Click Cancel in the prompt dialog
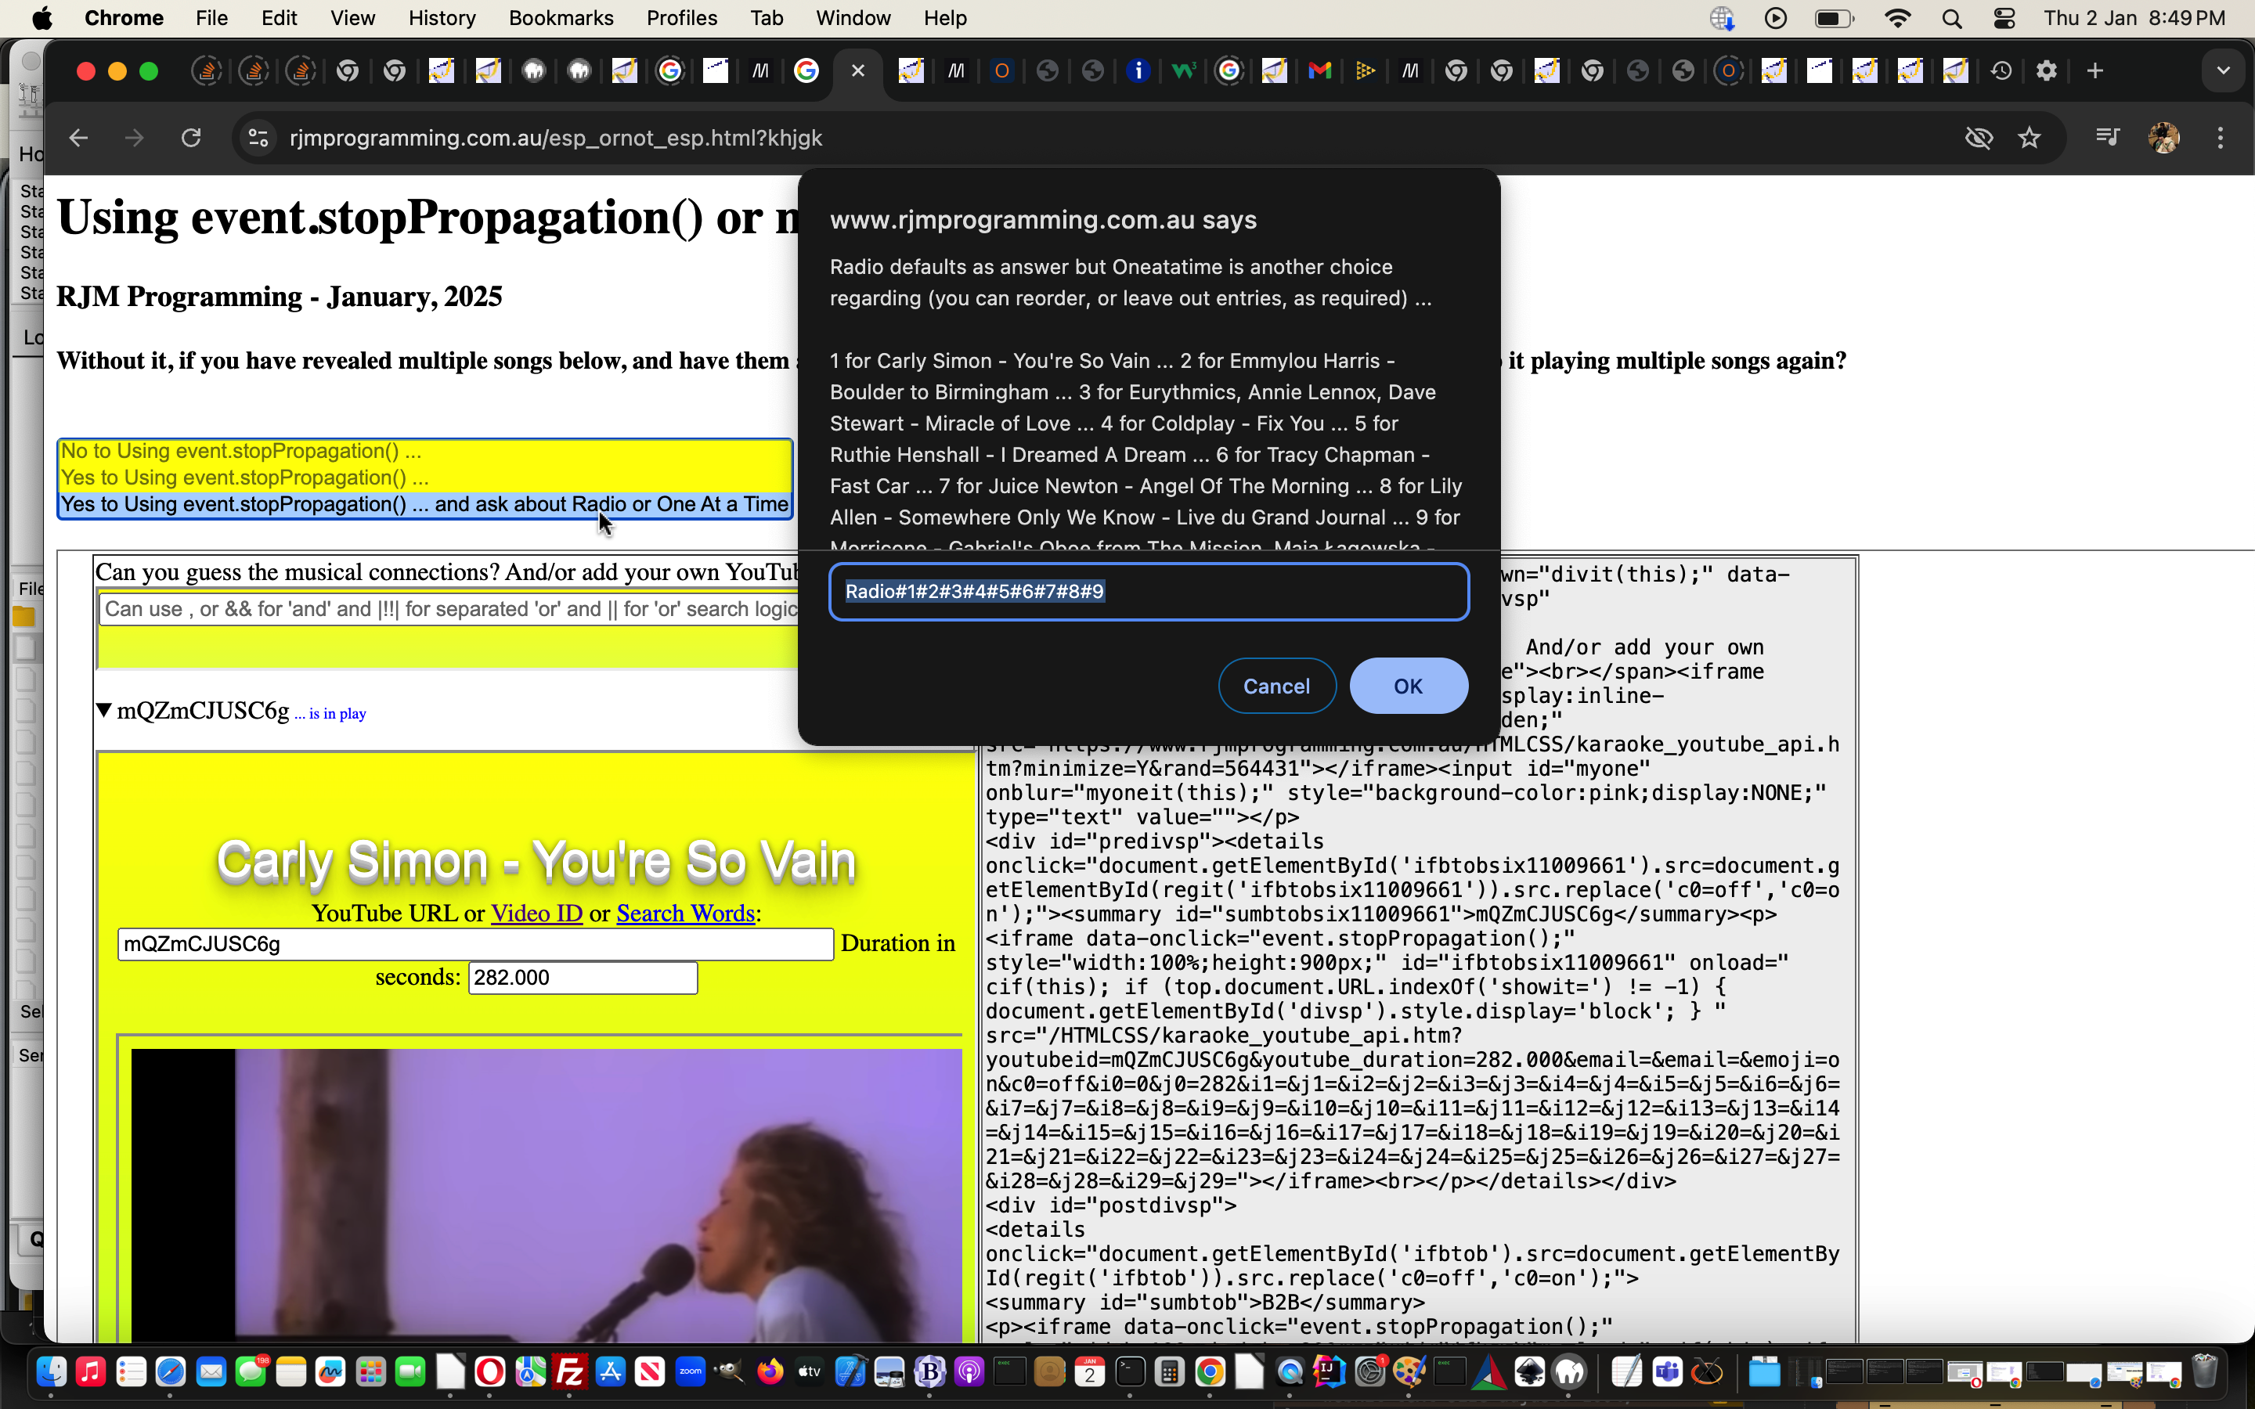2255x1409 pixels. click(1276, 686)
